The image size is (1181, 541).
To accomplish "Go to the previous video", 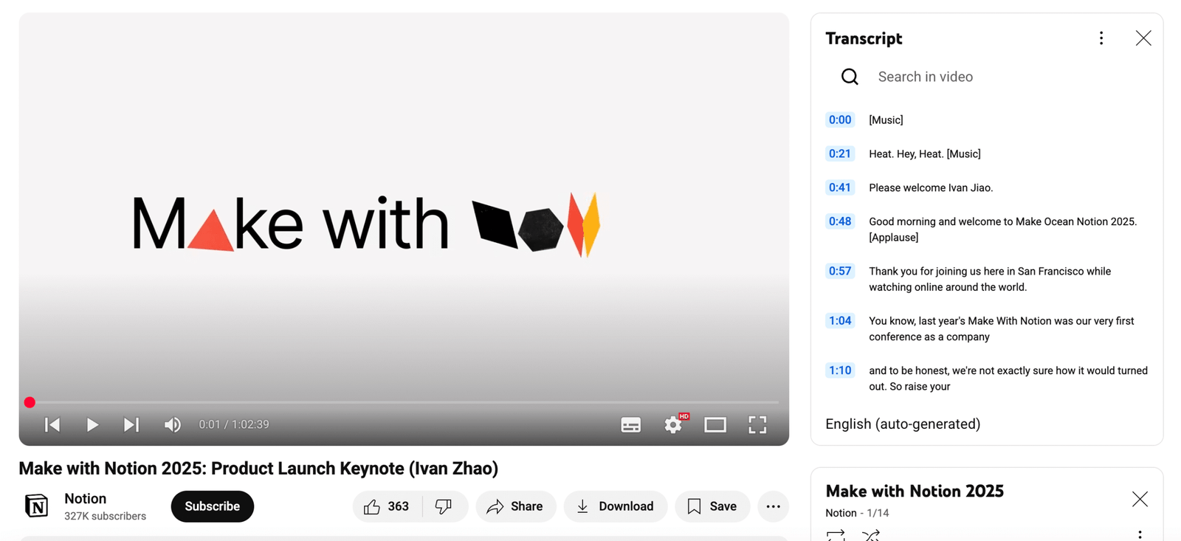I will pos(52,424).
